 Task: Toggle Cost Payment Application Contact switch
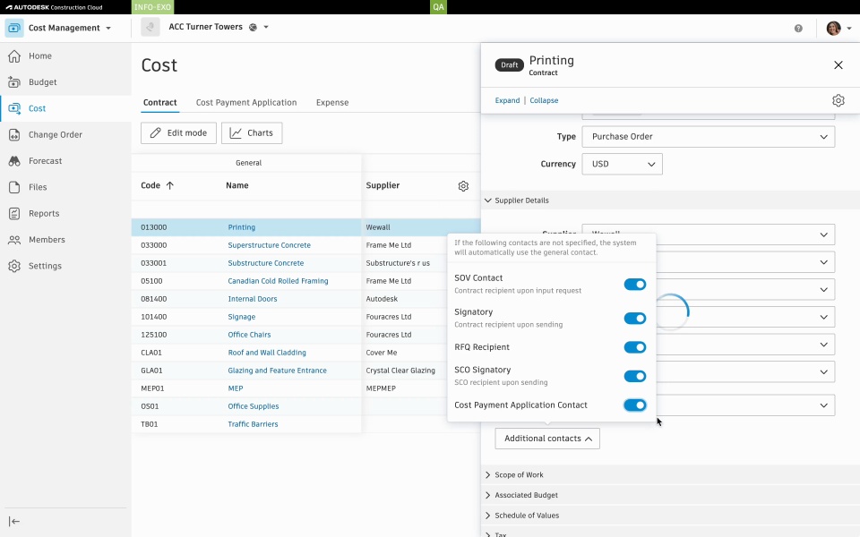[635, 405]
